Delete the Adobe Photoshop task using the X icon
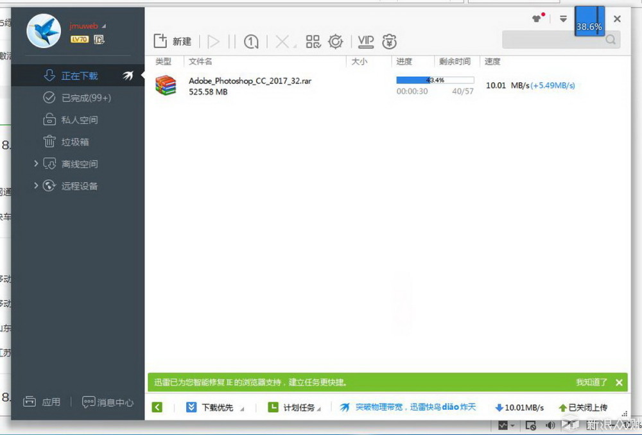The image size is (642, 435). pos(281,40)
